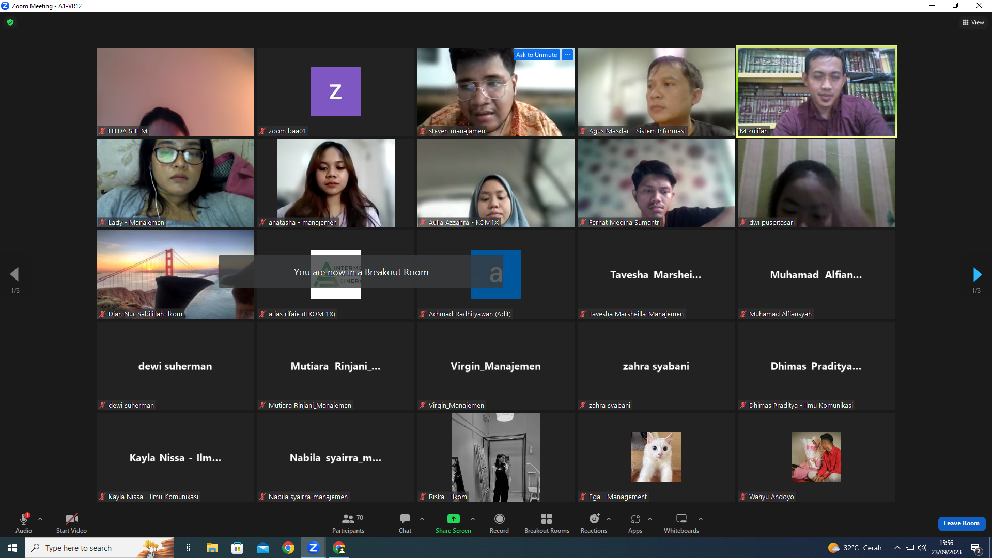Click the Nabila syairra_manajemen name label

tap(308, 497)
